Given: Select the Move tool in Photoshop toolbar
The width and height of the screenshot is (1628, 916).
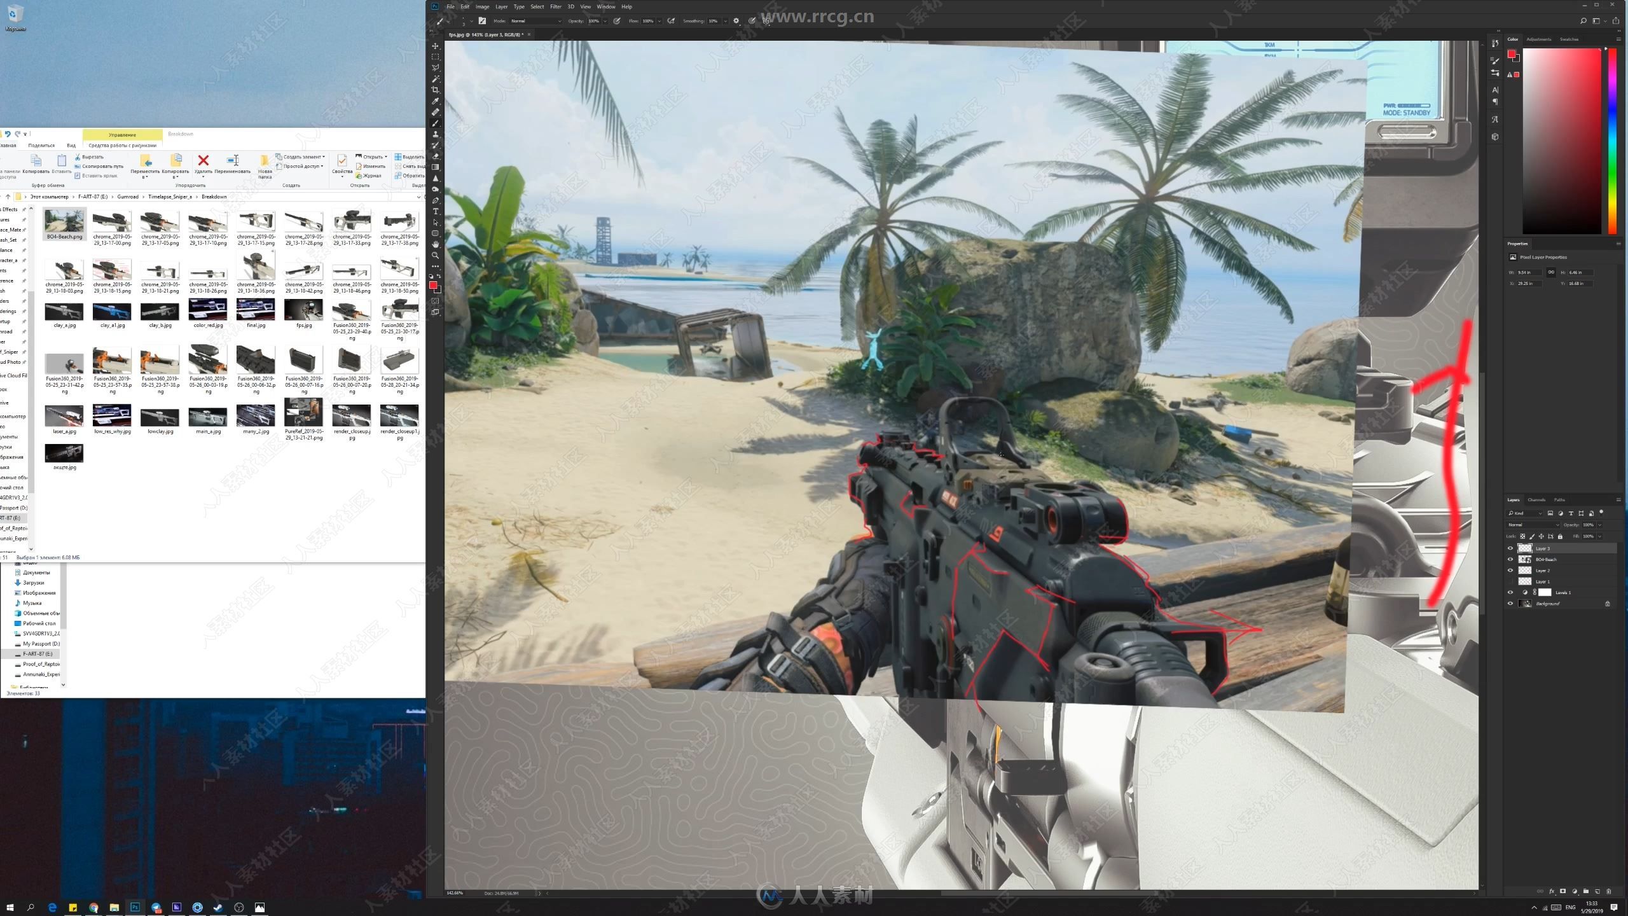Looking at the screenshot, I should pos(436,46).
